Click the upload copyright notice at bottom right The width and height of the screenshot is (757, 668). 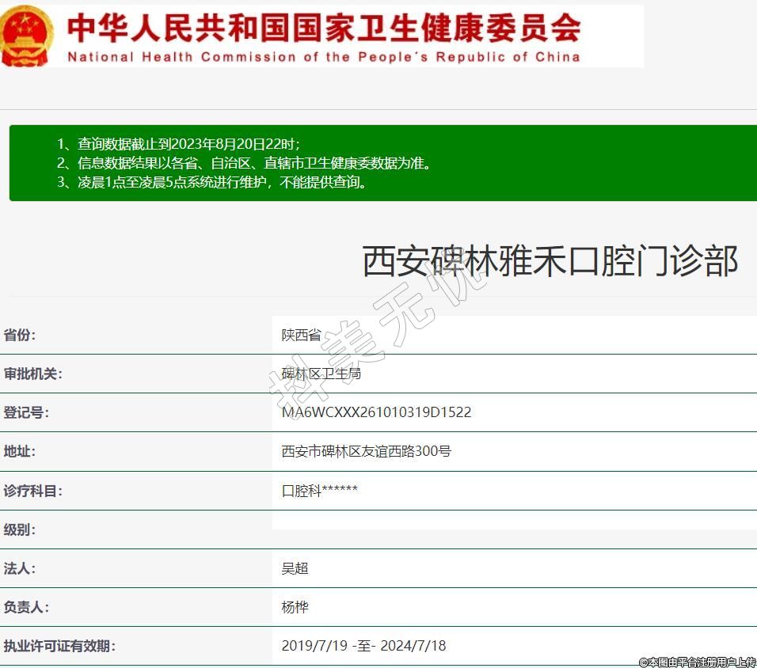pyautogui.click(x=697, y=662)
